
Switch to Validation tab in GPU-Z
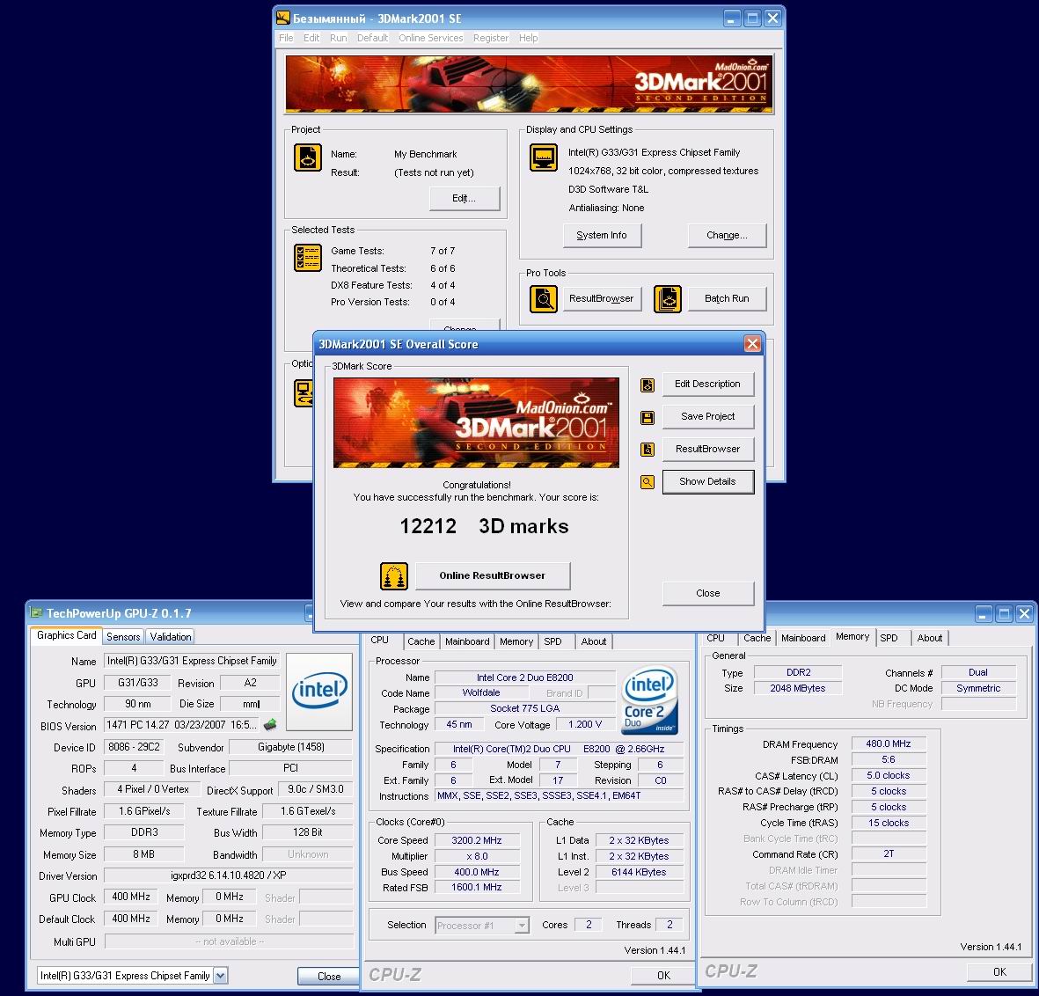pos(171,637)
